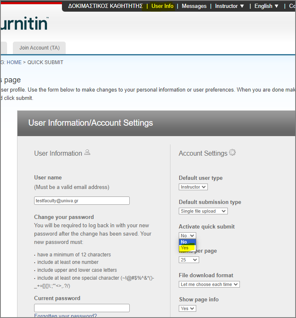Open Default submission type dropdown

pyautogui.click(x=203, y=211)
